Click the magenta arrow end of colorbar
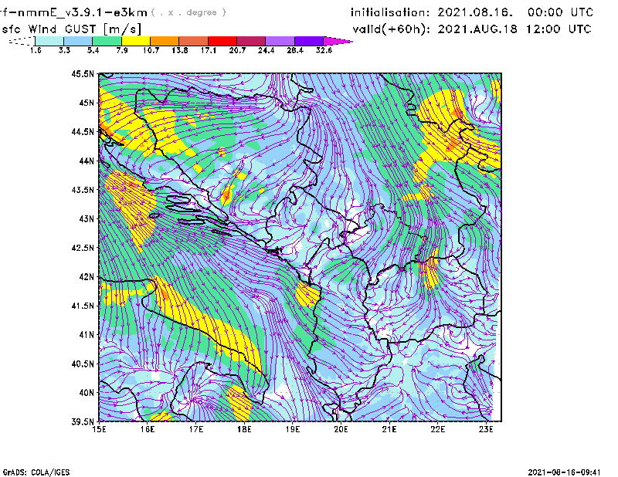The width and height of the screenshot is (618, 477). click(x=338, y=41)
